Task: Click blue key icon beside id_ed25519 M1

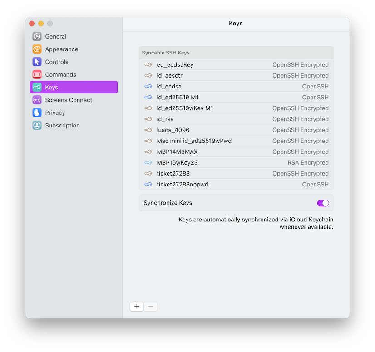Action: click(x=148, y=97)
